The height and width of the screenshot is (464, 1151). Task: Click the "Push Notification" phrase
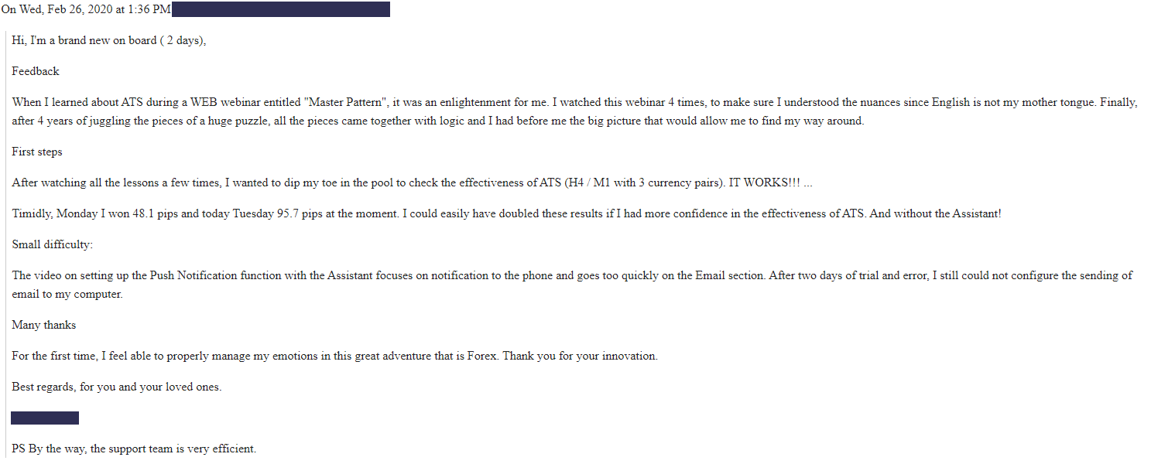point(194,275)
